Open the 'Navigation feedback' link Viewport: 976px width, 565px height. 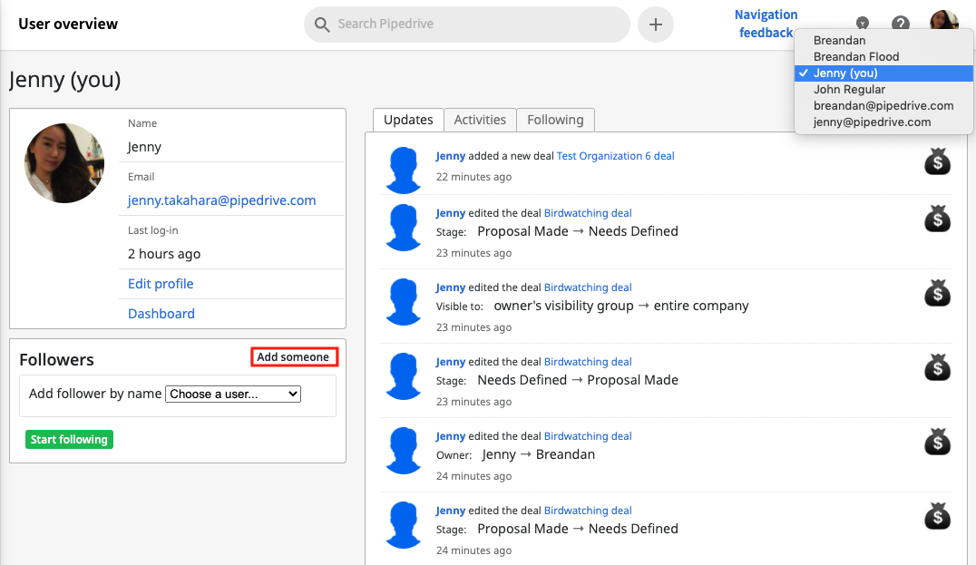pos(766,24)
